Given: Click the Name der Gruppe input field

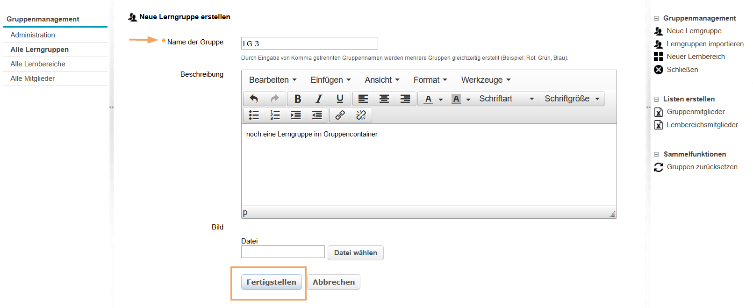Looking at the screenshot, I should click(309, 43).
